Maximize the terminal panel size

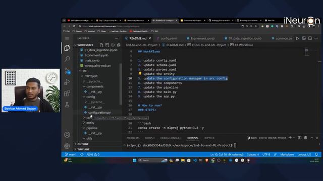(x=312, y=138)
